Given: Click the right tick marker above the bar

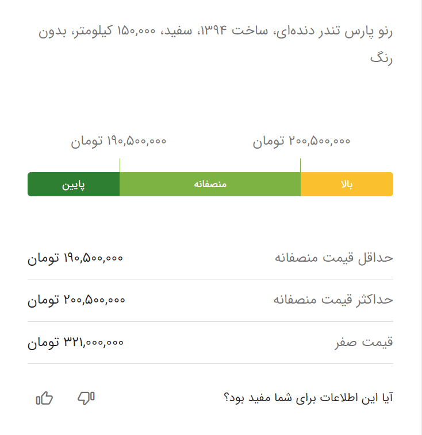Looking at the screenshot, I should (301, 165).
